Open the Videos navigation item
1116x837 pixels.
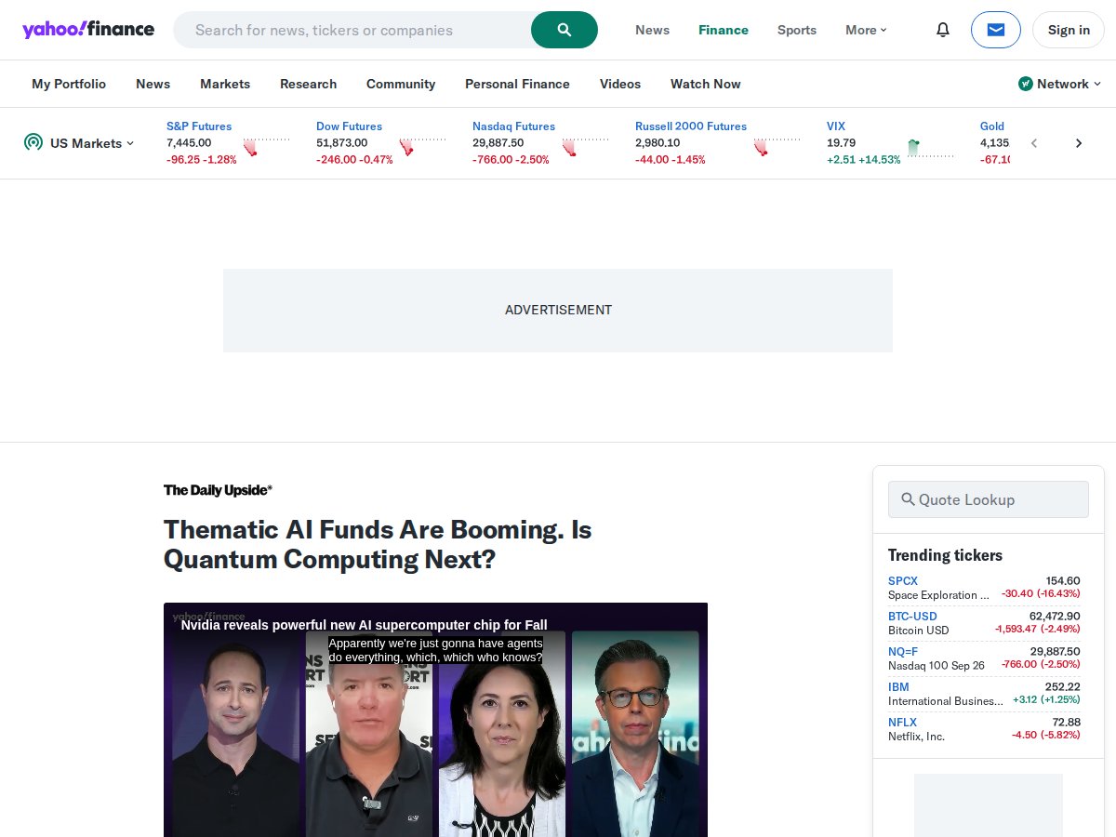(620, 84)
